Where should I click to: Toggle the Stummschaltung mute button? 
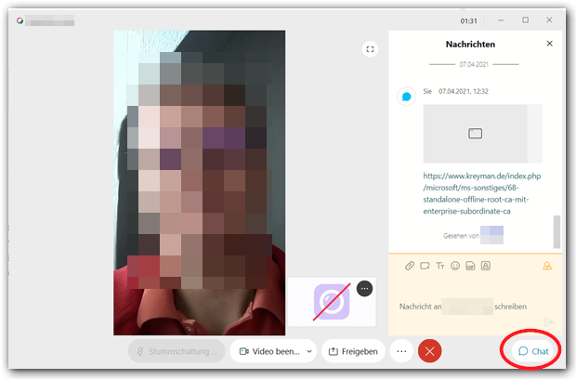pyautogui.click(x=177, y=351)
